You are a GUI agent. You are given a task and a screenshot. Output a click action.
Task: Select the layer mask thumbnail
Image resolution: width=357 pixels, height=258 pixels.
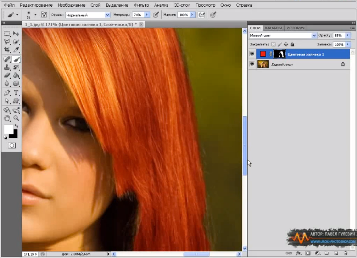[279, 54]
